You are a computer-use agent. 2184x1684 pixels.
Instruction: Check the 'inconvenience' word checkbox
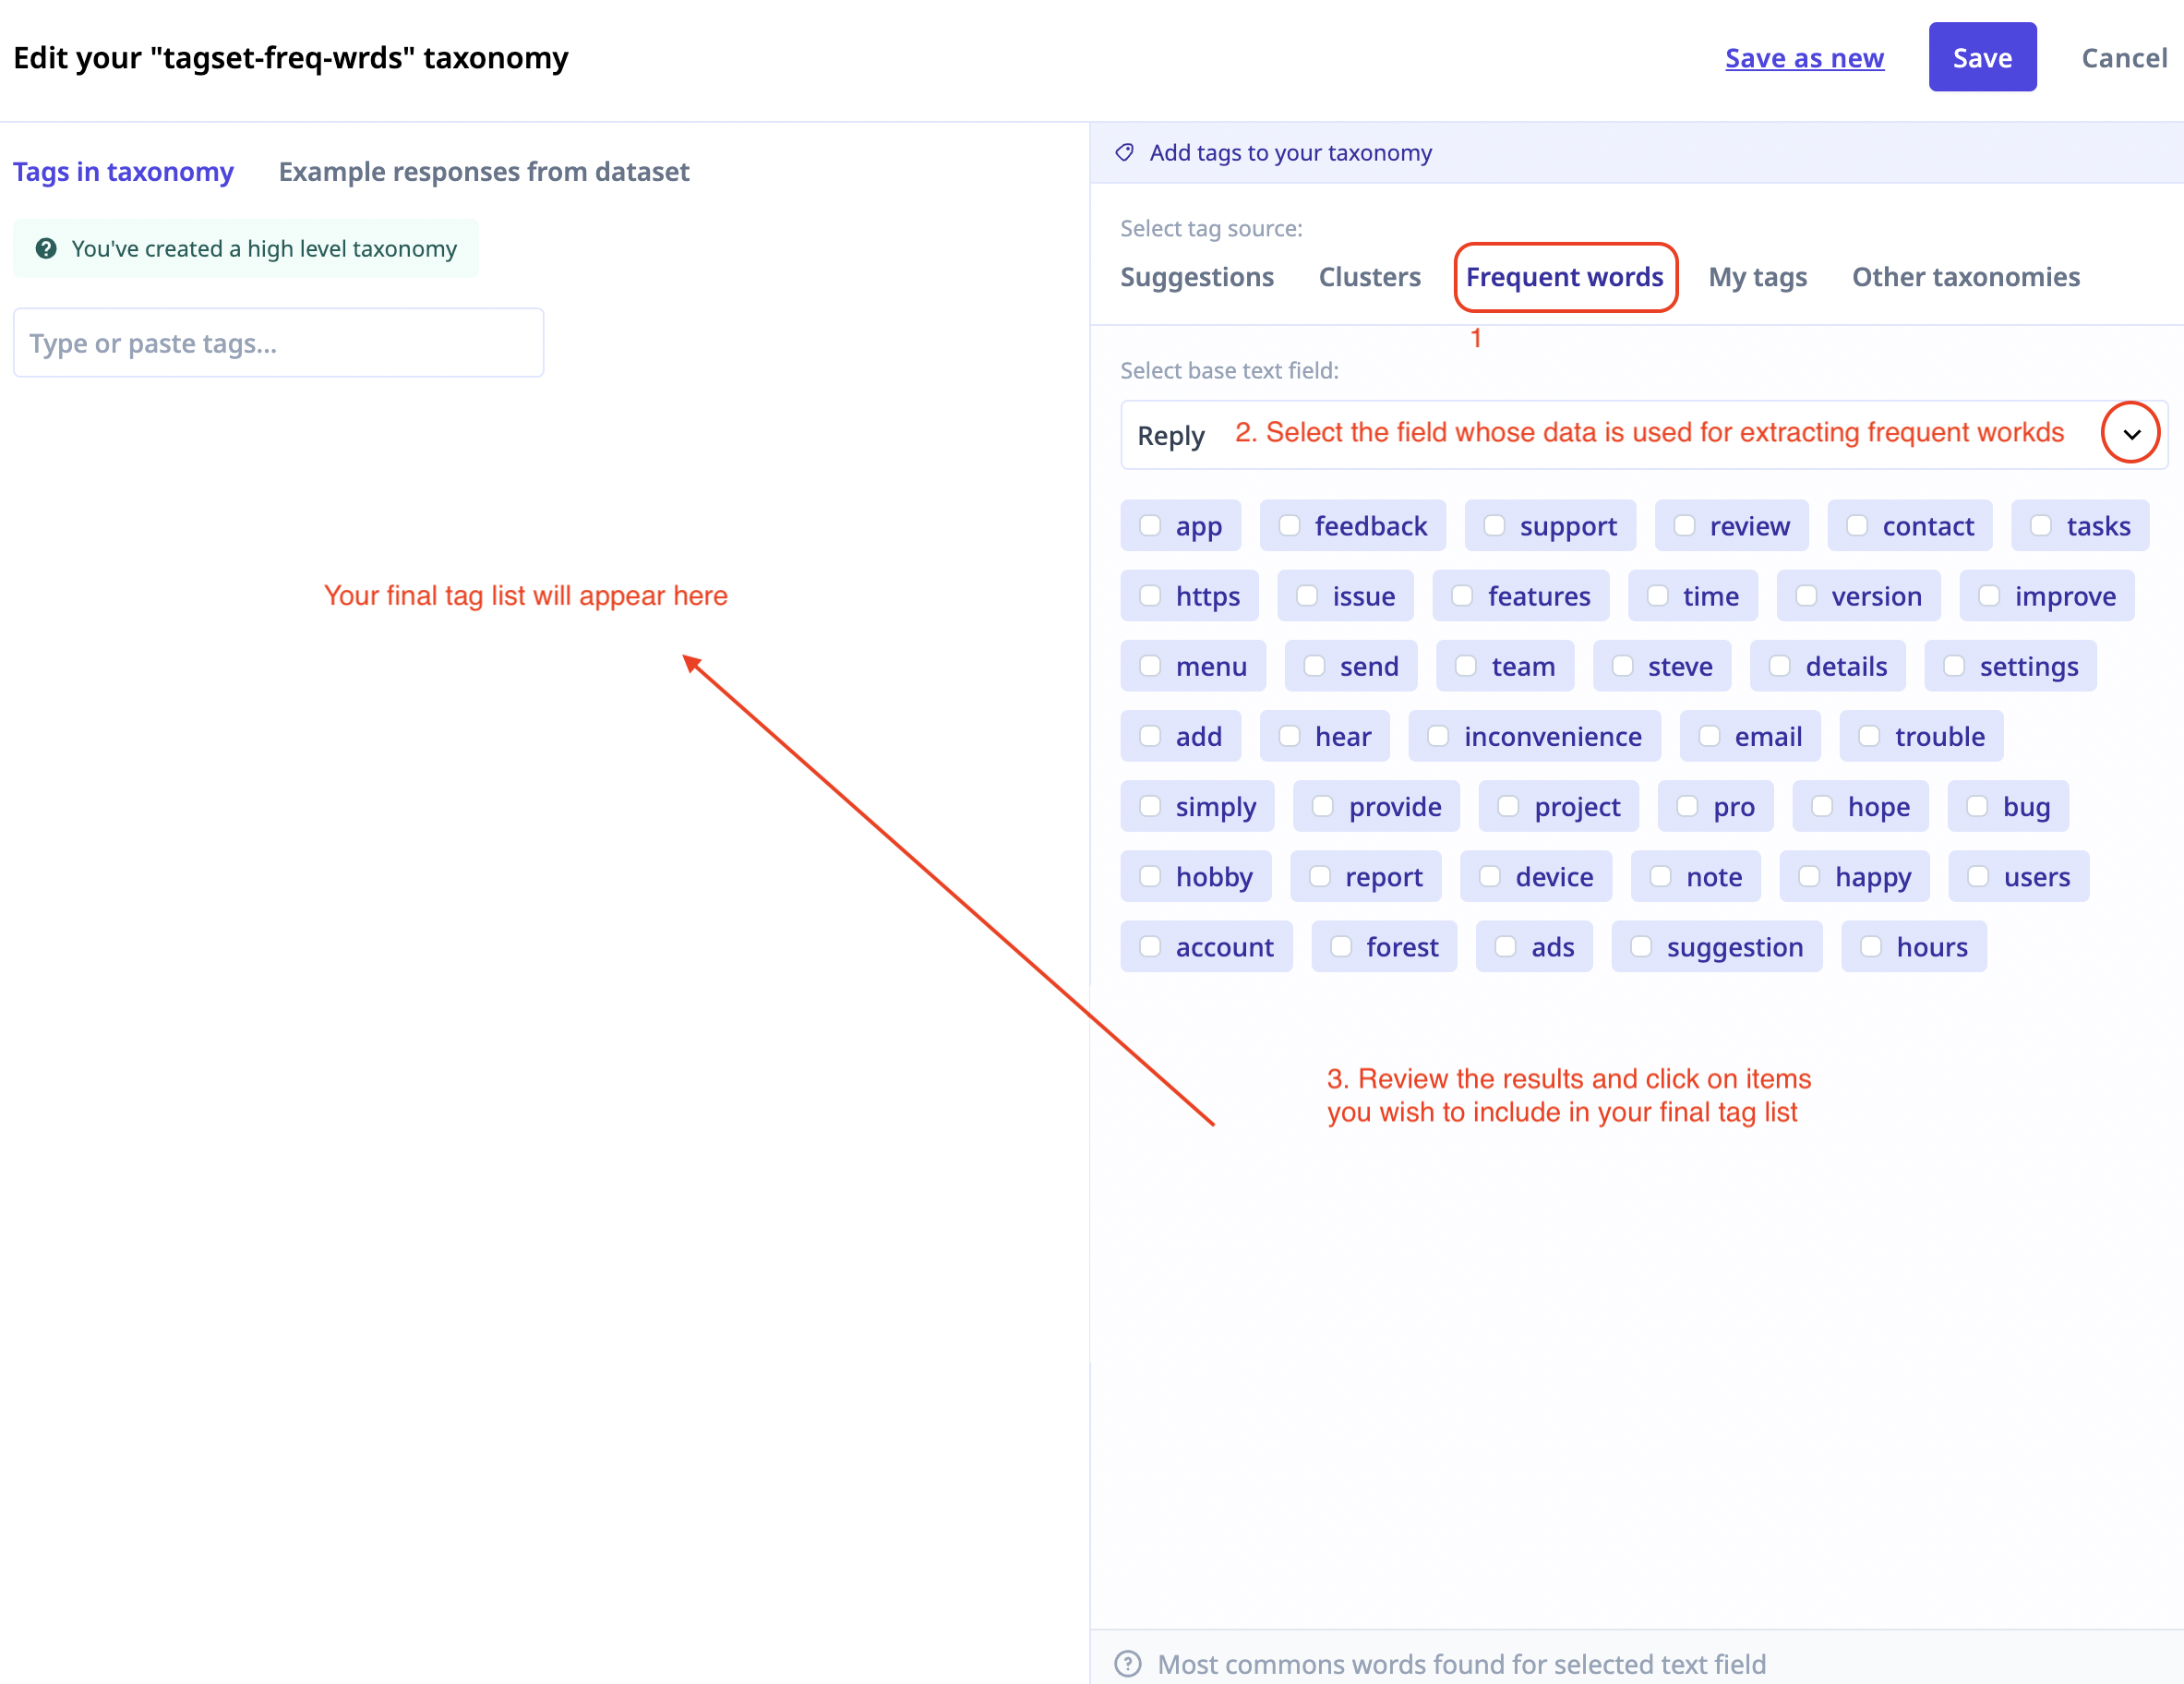(x=1438, y=737)
